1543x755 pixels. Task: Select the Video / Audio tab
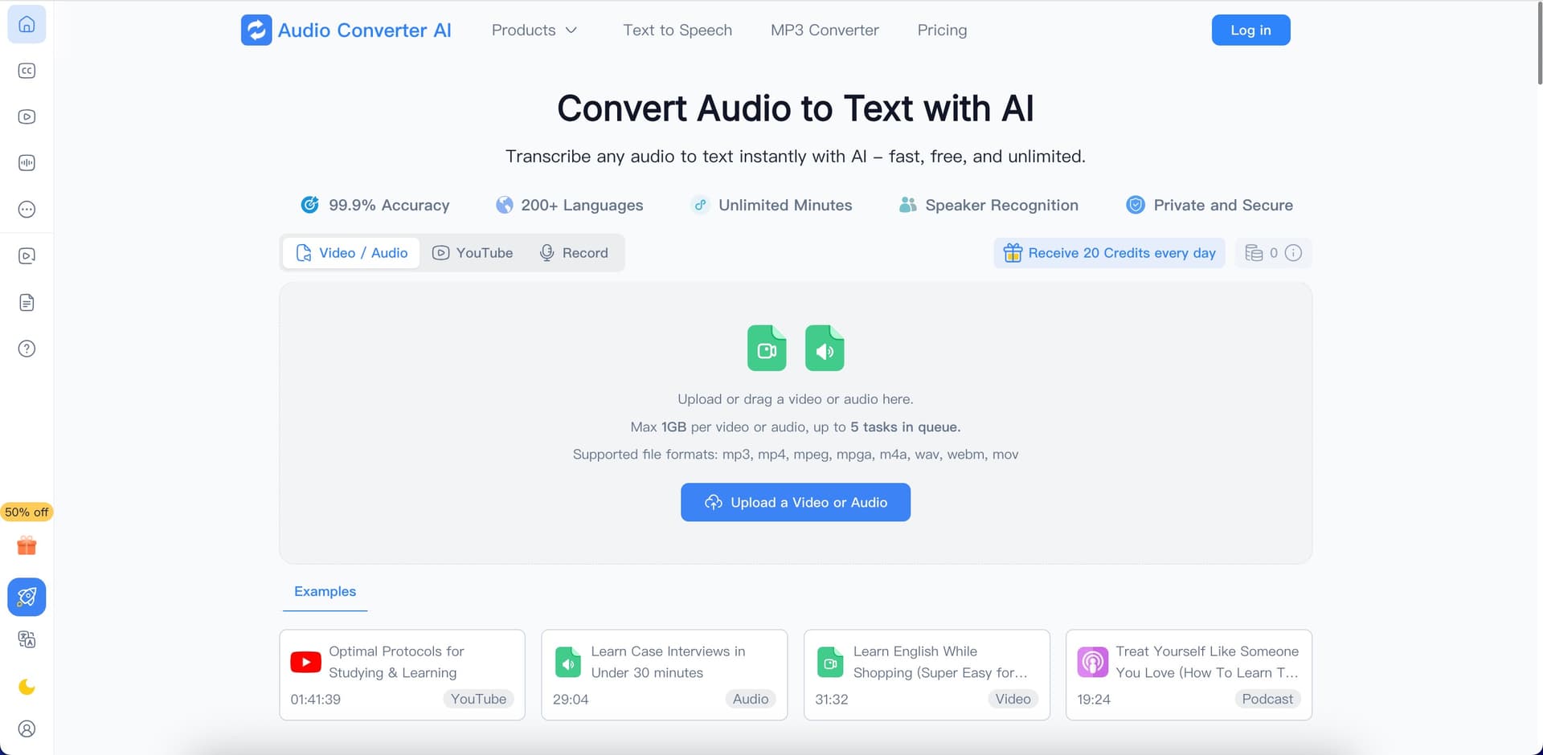click(351, 253)
